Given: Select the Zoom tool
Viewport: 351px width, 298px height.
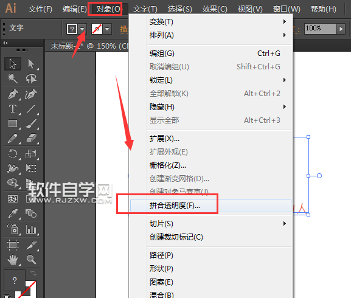Looking at the screenshot, I should click(x=31, y=260).
